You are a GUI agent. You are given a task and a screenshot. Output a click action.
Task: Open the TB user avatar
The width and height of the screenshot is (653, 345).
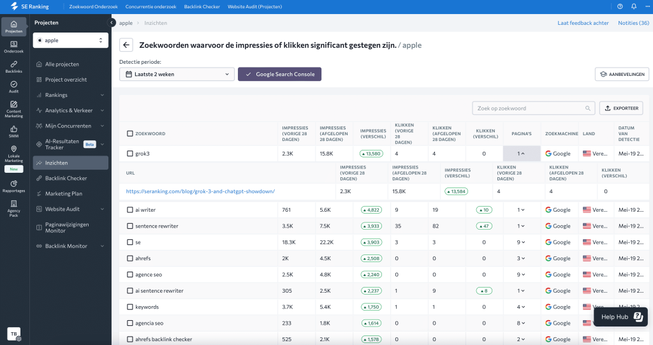[14, 334]
